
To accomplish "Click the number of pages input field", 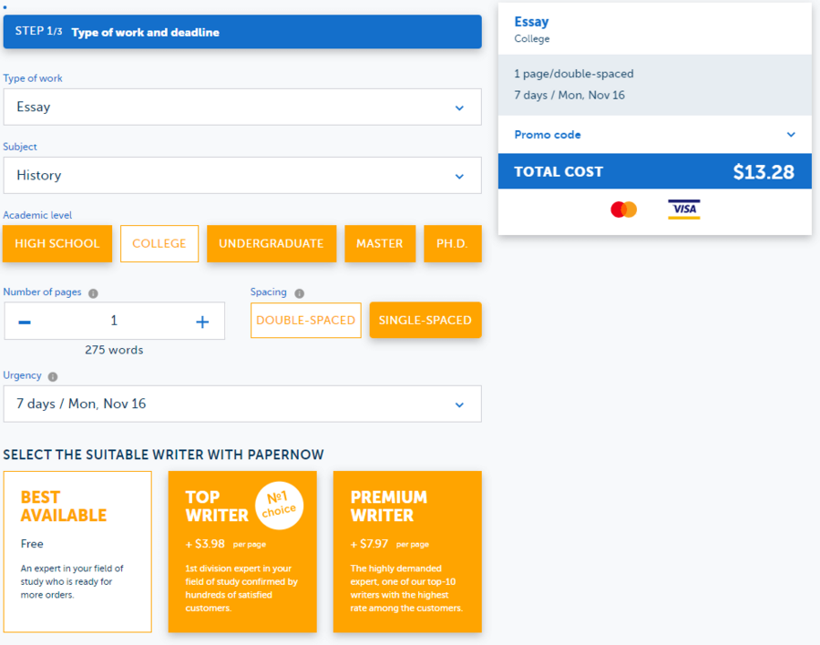I will pos(114,321).
